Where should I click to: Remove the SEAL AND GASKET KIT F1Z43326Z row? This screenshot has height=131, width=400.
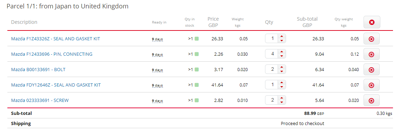(x=372, y=39)
